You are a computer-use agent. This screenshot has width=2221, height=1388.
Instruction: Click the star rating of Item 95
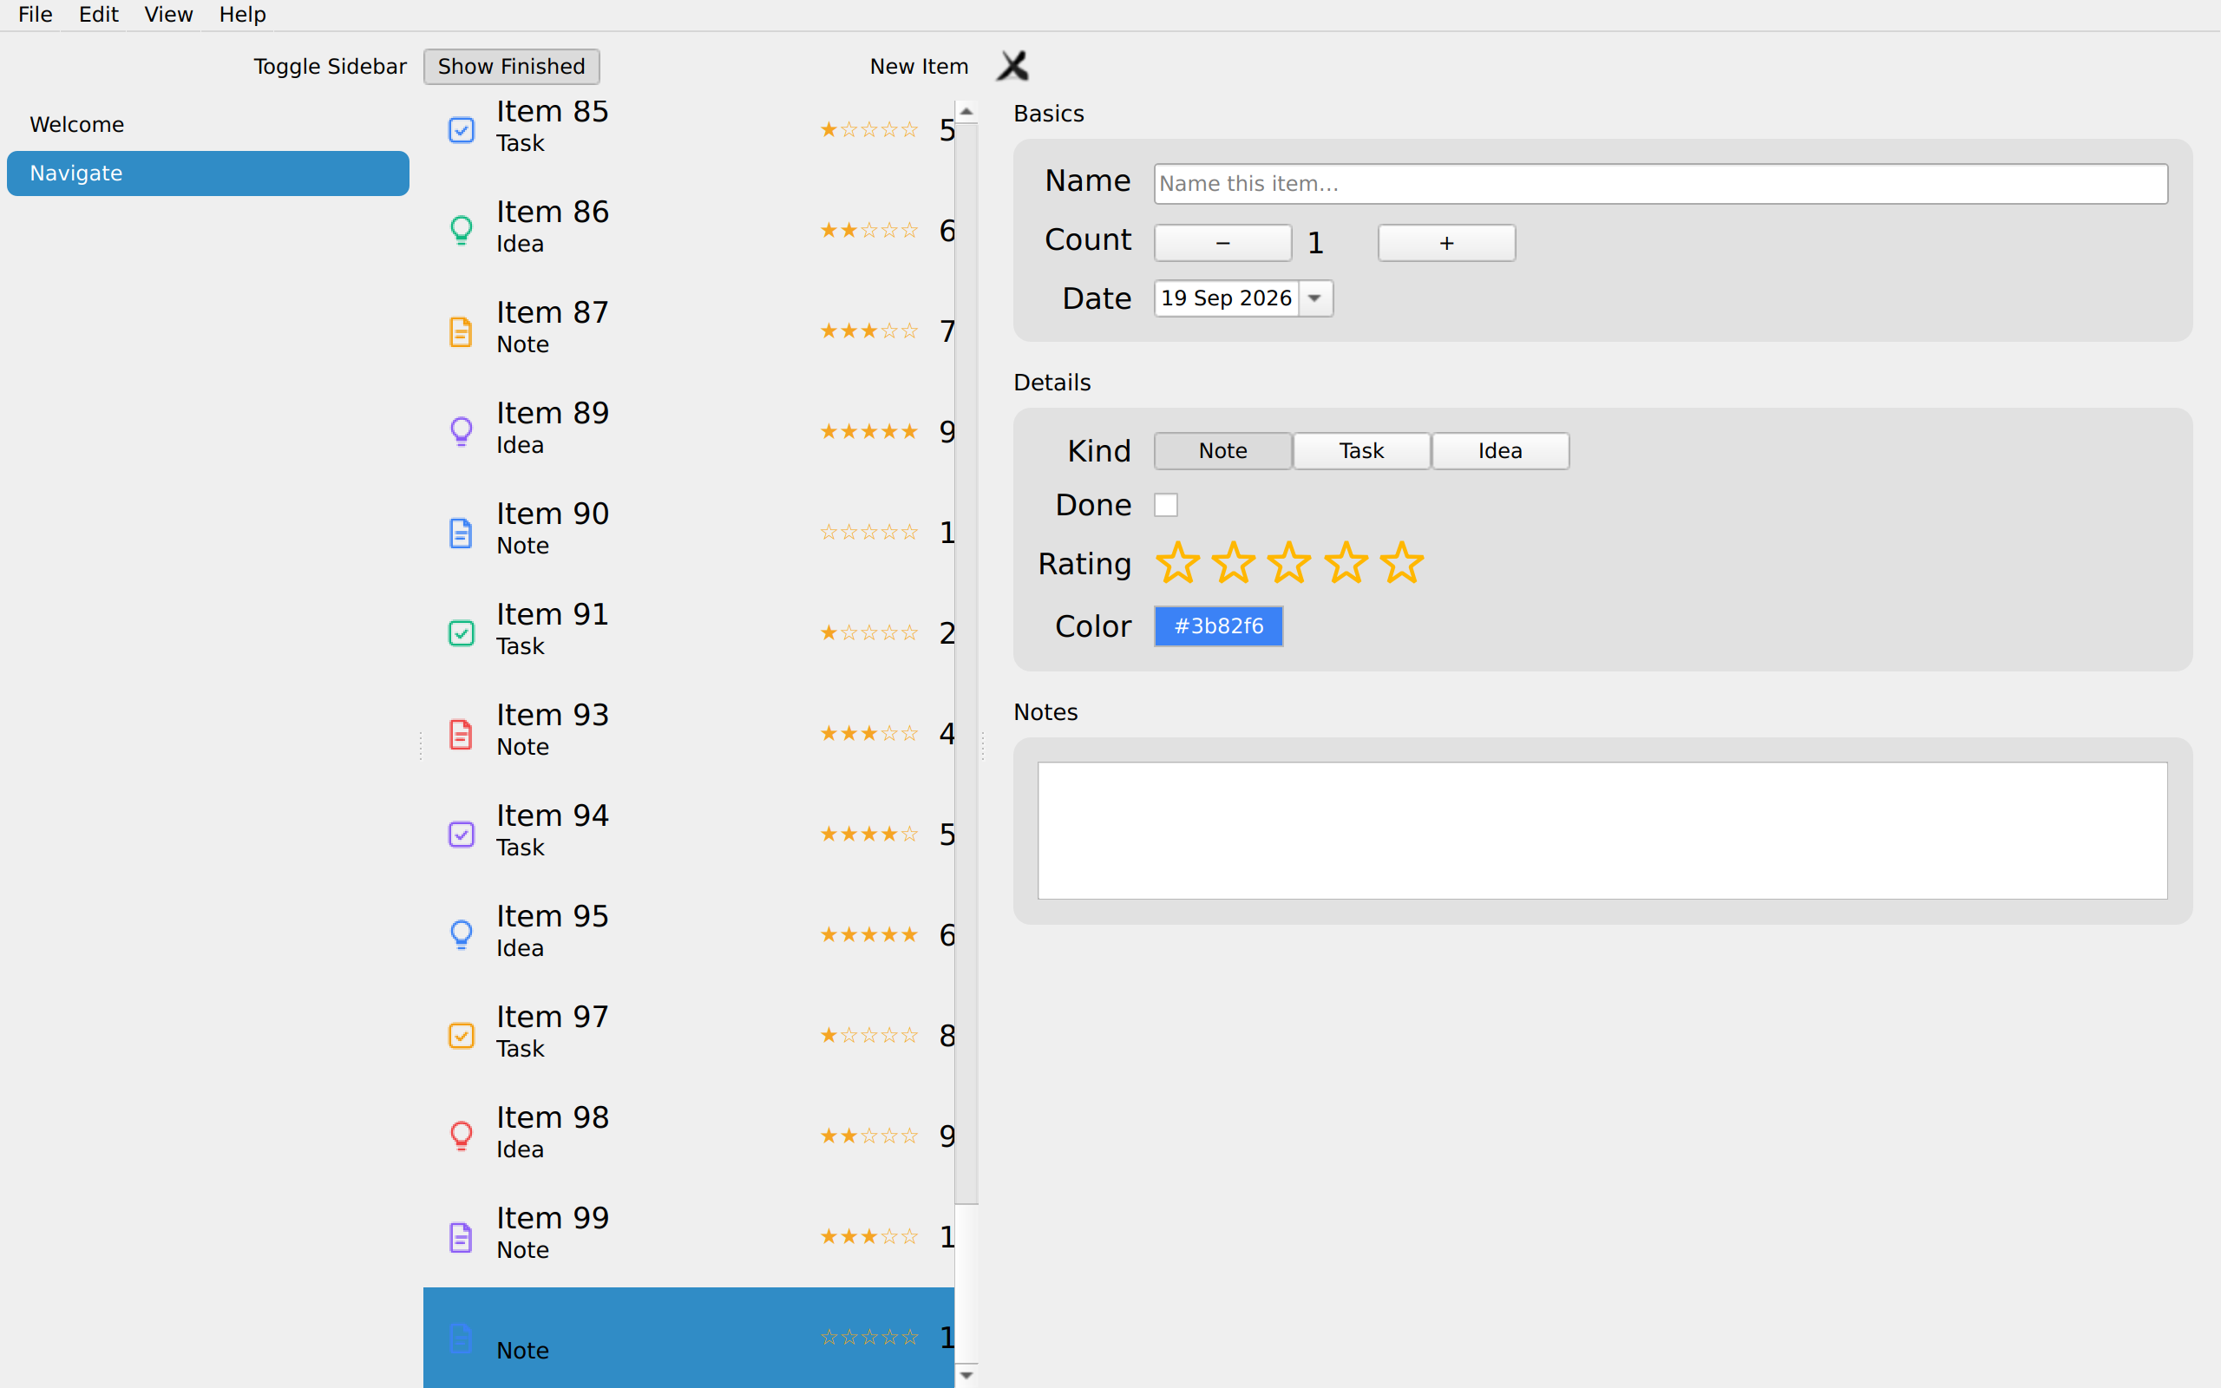tap(869, 934)
